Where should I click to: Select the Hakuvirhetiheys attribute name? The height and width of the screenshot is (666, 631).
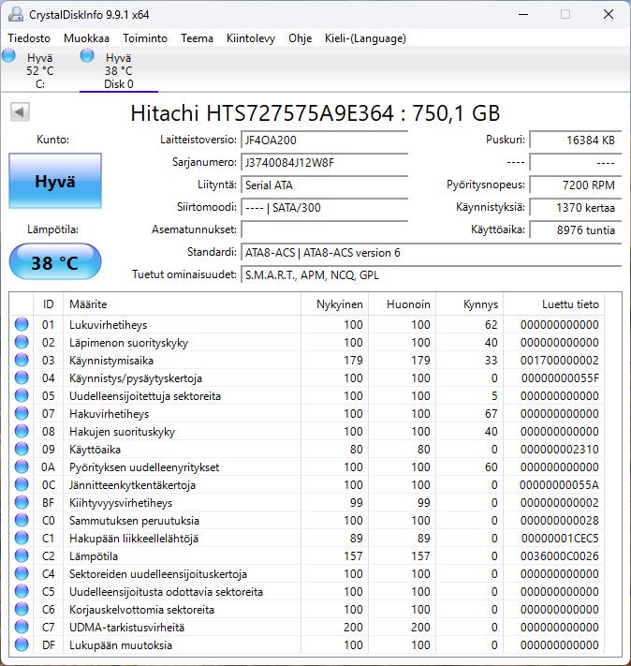110,414
